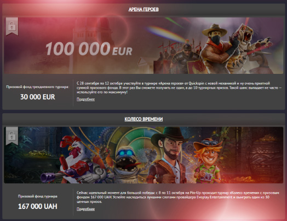
Task: Click the masked bandit in the hat
Action: [x=214, y=49]
